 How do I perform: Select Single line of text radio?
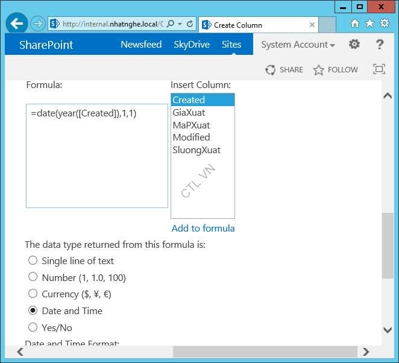[33, 260]
